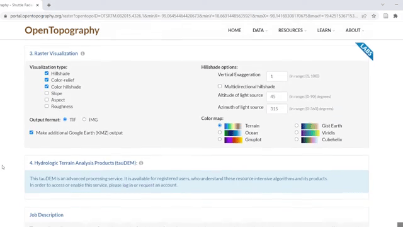Select the Terrain color map radio
The image size is (403, 227).
(220, 125)
